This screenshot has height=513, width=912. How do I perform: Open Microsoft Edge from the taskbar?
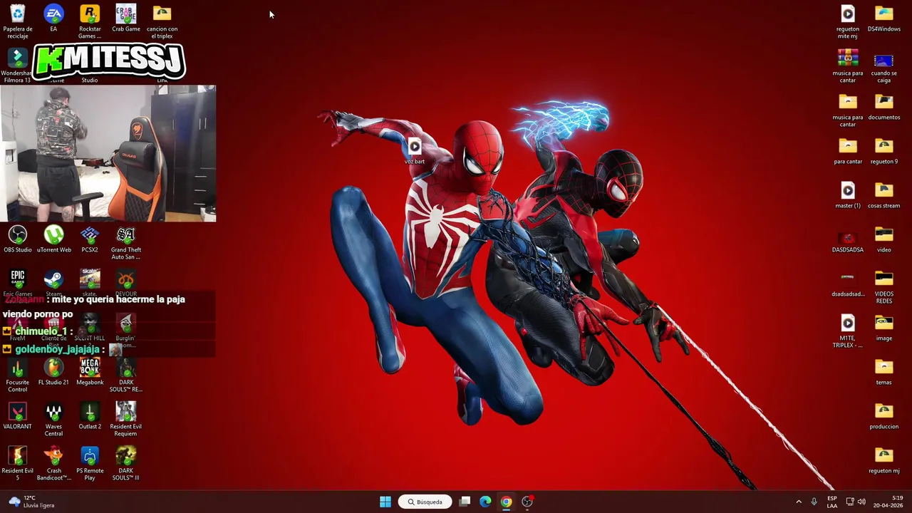point(485,502)
